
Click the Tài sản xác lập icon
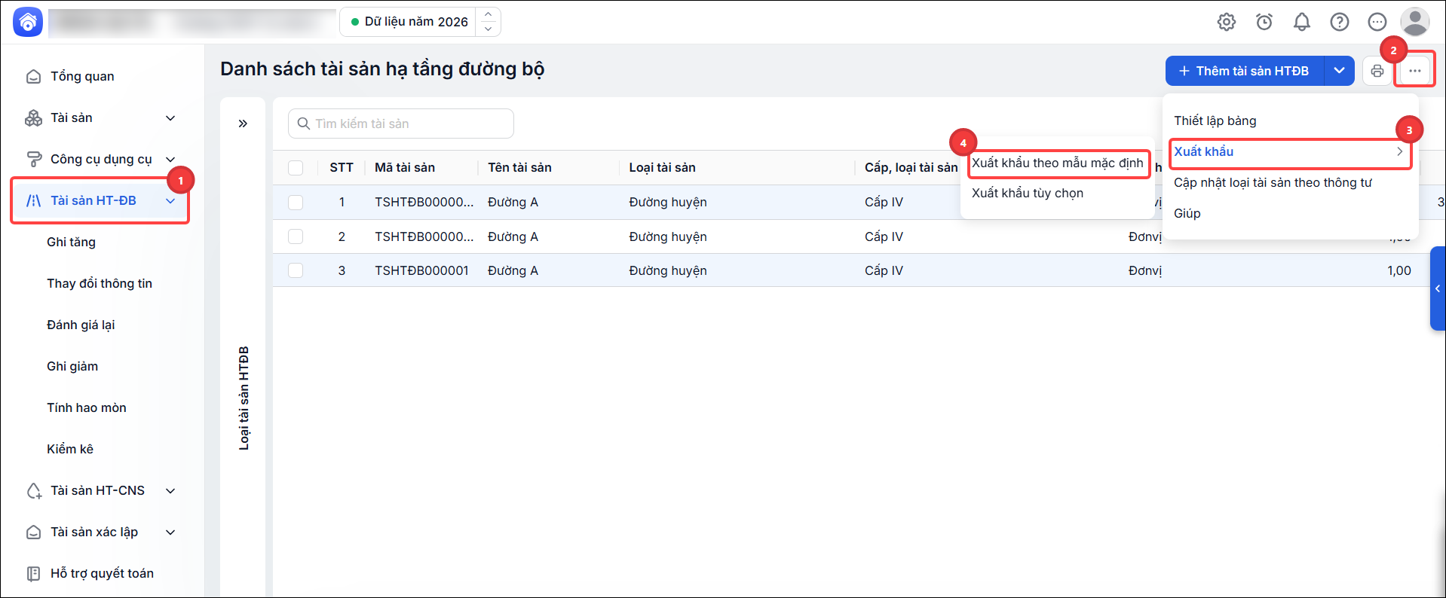point(34,532)
